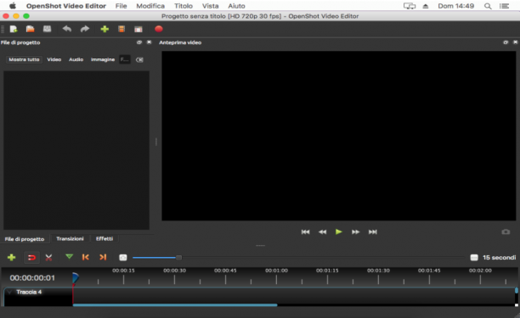Select the playhead marker on the timeline
Screen dimensions: 520x318
[76, 278]
